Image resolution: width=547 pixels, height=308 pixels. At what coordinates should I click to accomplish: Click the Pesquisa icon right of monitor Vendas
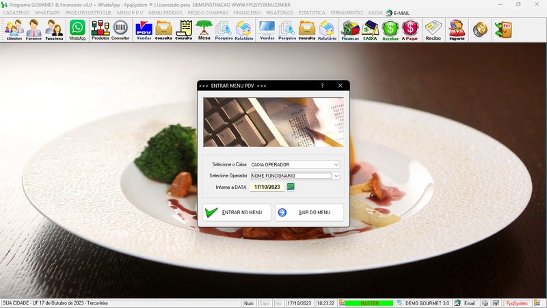287,30
